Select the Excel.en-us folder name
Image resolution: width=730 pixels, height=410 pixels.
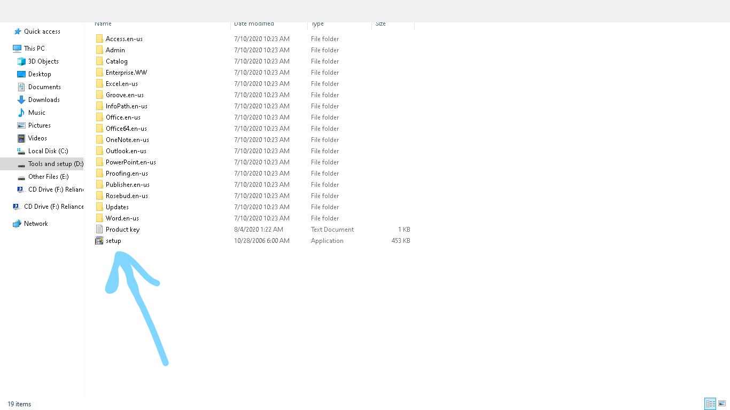(122, 84)
